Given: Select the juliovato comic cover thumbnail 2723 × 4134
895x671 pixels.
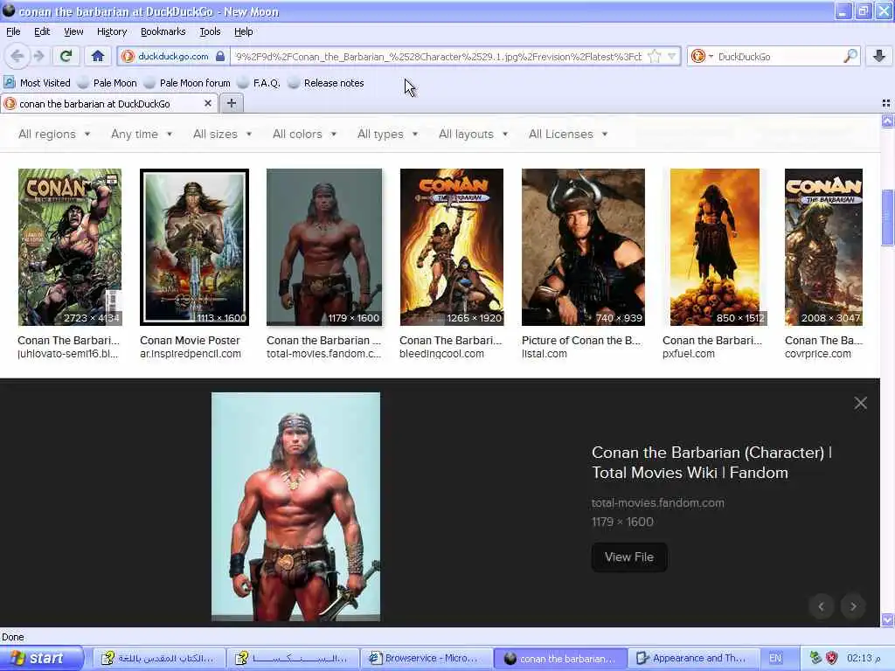Looking at the screenshot, I should pos(70,247).
